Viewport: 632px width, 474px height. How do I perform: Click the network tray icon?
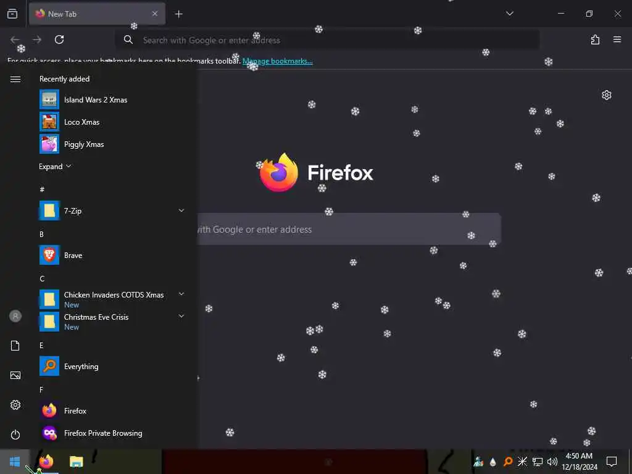538,462
